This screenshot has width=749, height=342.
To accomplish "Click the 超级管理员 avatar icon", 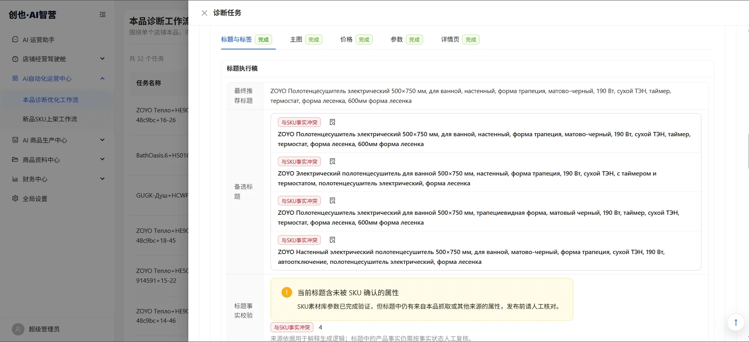I will (x=18, y=329).
